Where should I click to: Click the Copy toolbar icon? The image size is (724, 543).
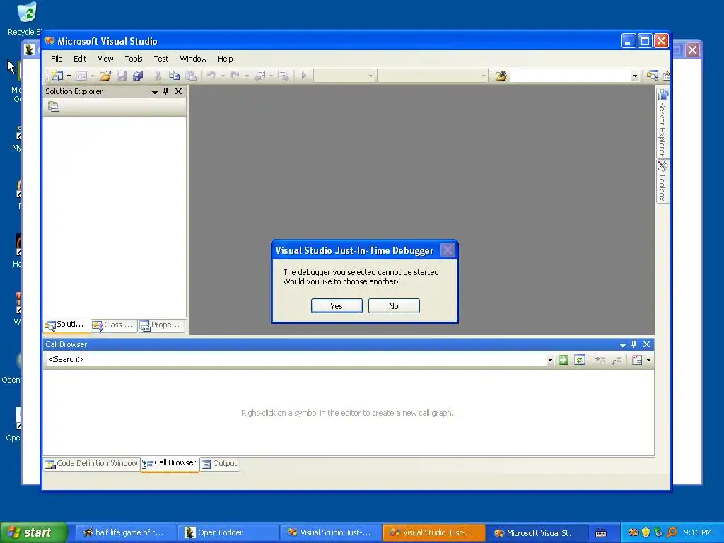pos(174,76)
